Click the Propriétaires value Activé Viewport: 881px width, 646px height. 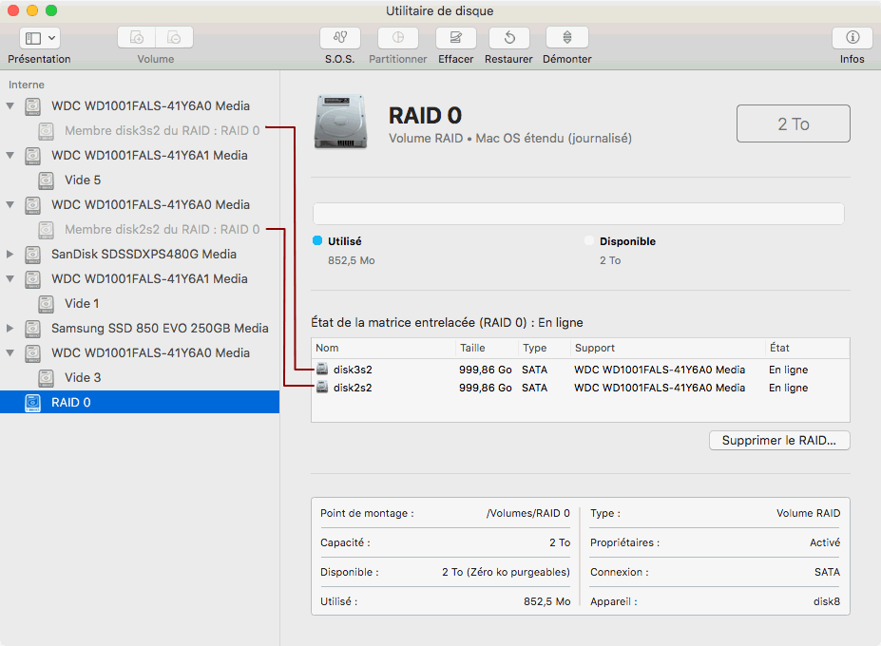click(825, 542)
